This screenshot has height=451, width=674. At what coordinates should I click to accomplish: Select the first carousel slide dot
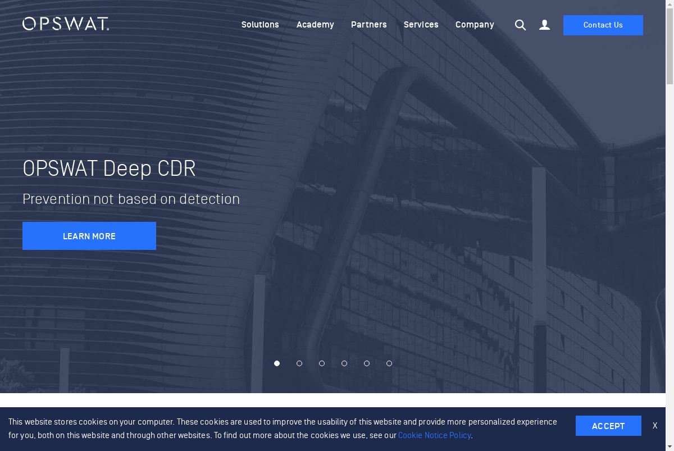click(277, 363)
